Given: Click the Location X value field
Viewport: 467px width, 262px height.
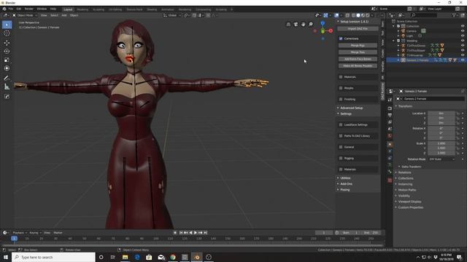Looking at the screenshot, I should click(441, 114).
